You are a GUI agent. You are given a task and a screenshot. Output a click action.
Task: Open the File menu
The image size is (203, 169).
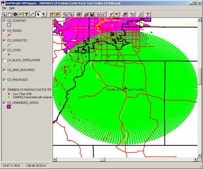coord(4,8)
